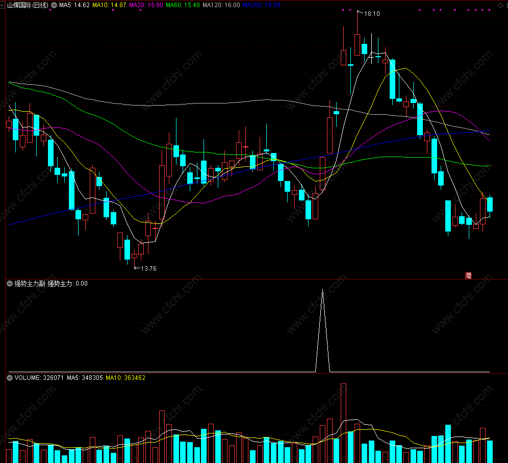
Task: Click the 13.76 low price label
Action: pyautogui.click(x=148, y=269)
